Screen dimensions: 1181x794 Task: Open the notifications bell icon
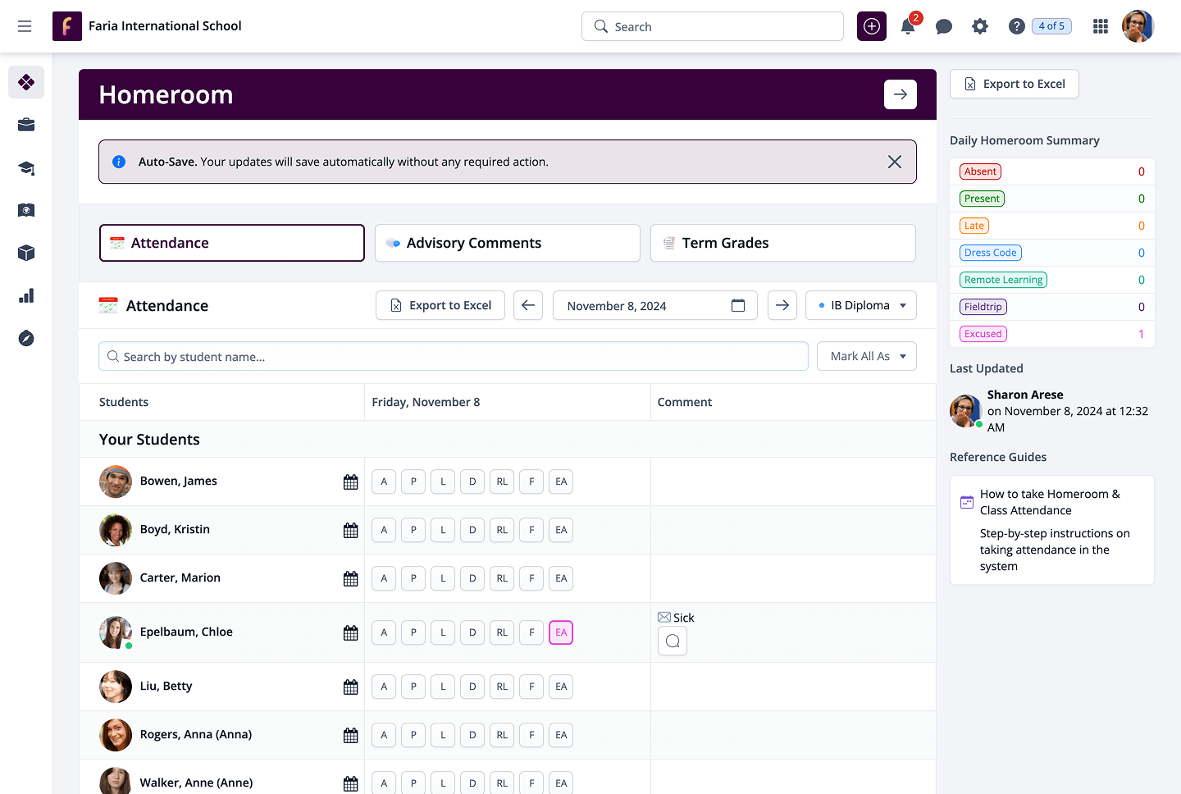point(907,26)
